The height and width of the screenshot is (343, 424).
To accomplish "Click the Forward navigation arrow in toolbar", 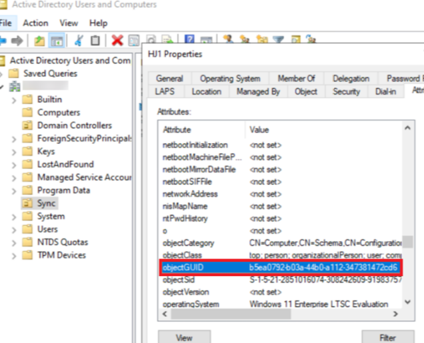I will (x=17, y=41).
